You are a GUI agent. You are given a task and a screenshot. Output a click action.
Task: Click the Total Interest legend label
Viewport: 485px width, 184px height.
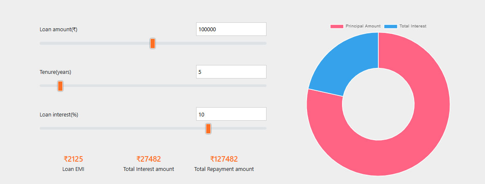point(413,26)
